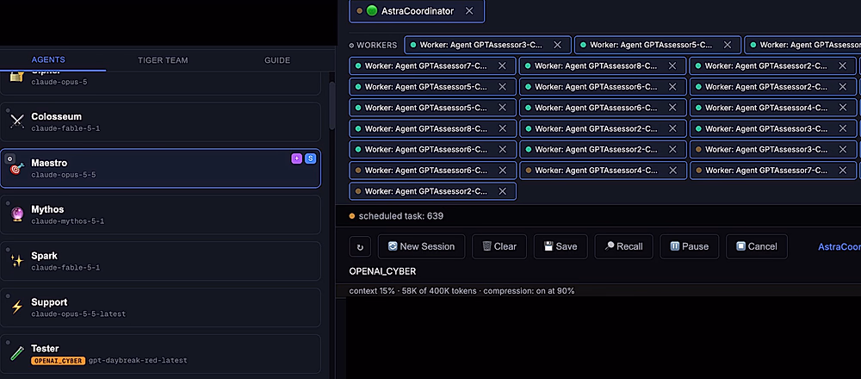
Task: Click the OPENAI_CYBER label below toolbar
Action: pyautogui.click(x=383, y=271)
